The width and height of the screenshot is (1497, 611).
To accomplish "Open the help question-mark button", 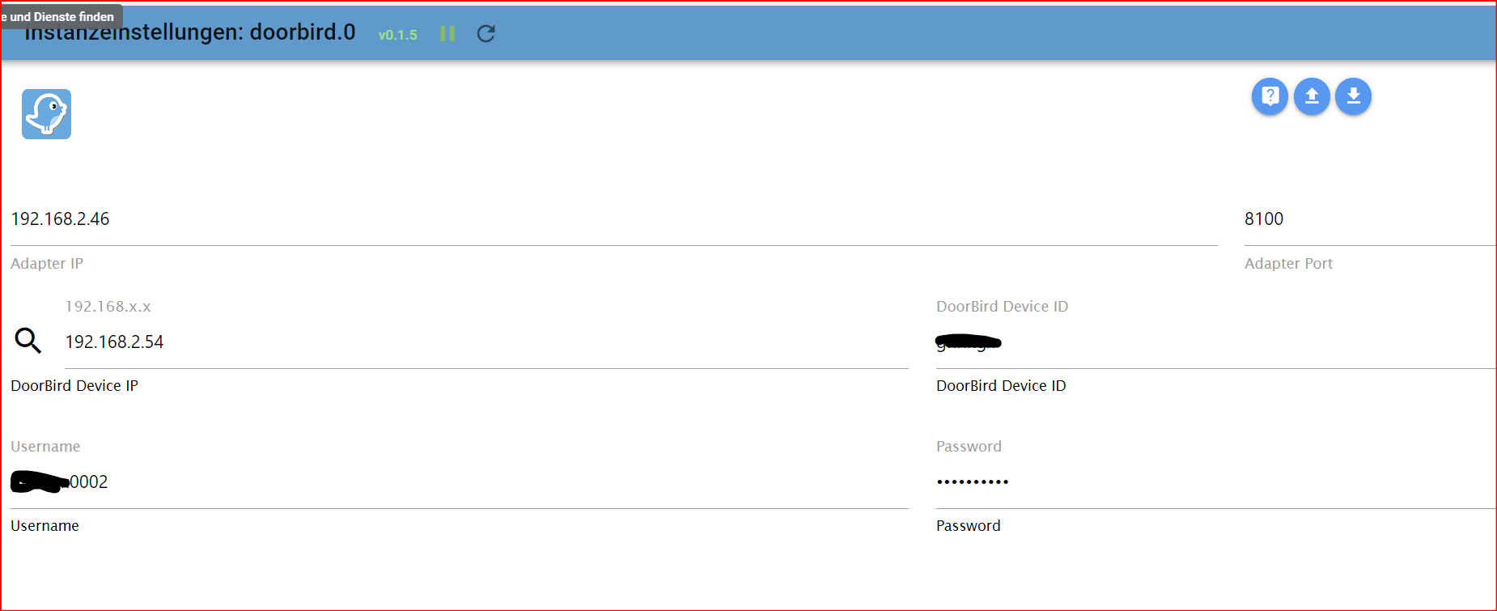I will (1270, 96).
